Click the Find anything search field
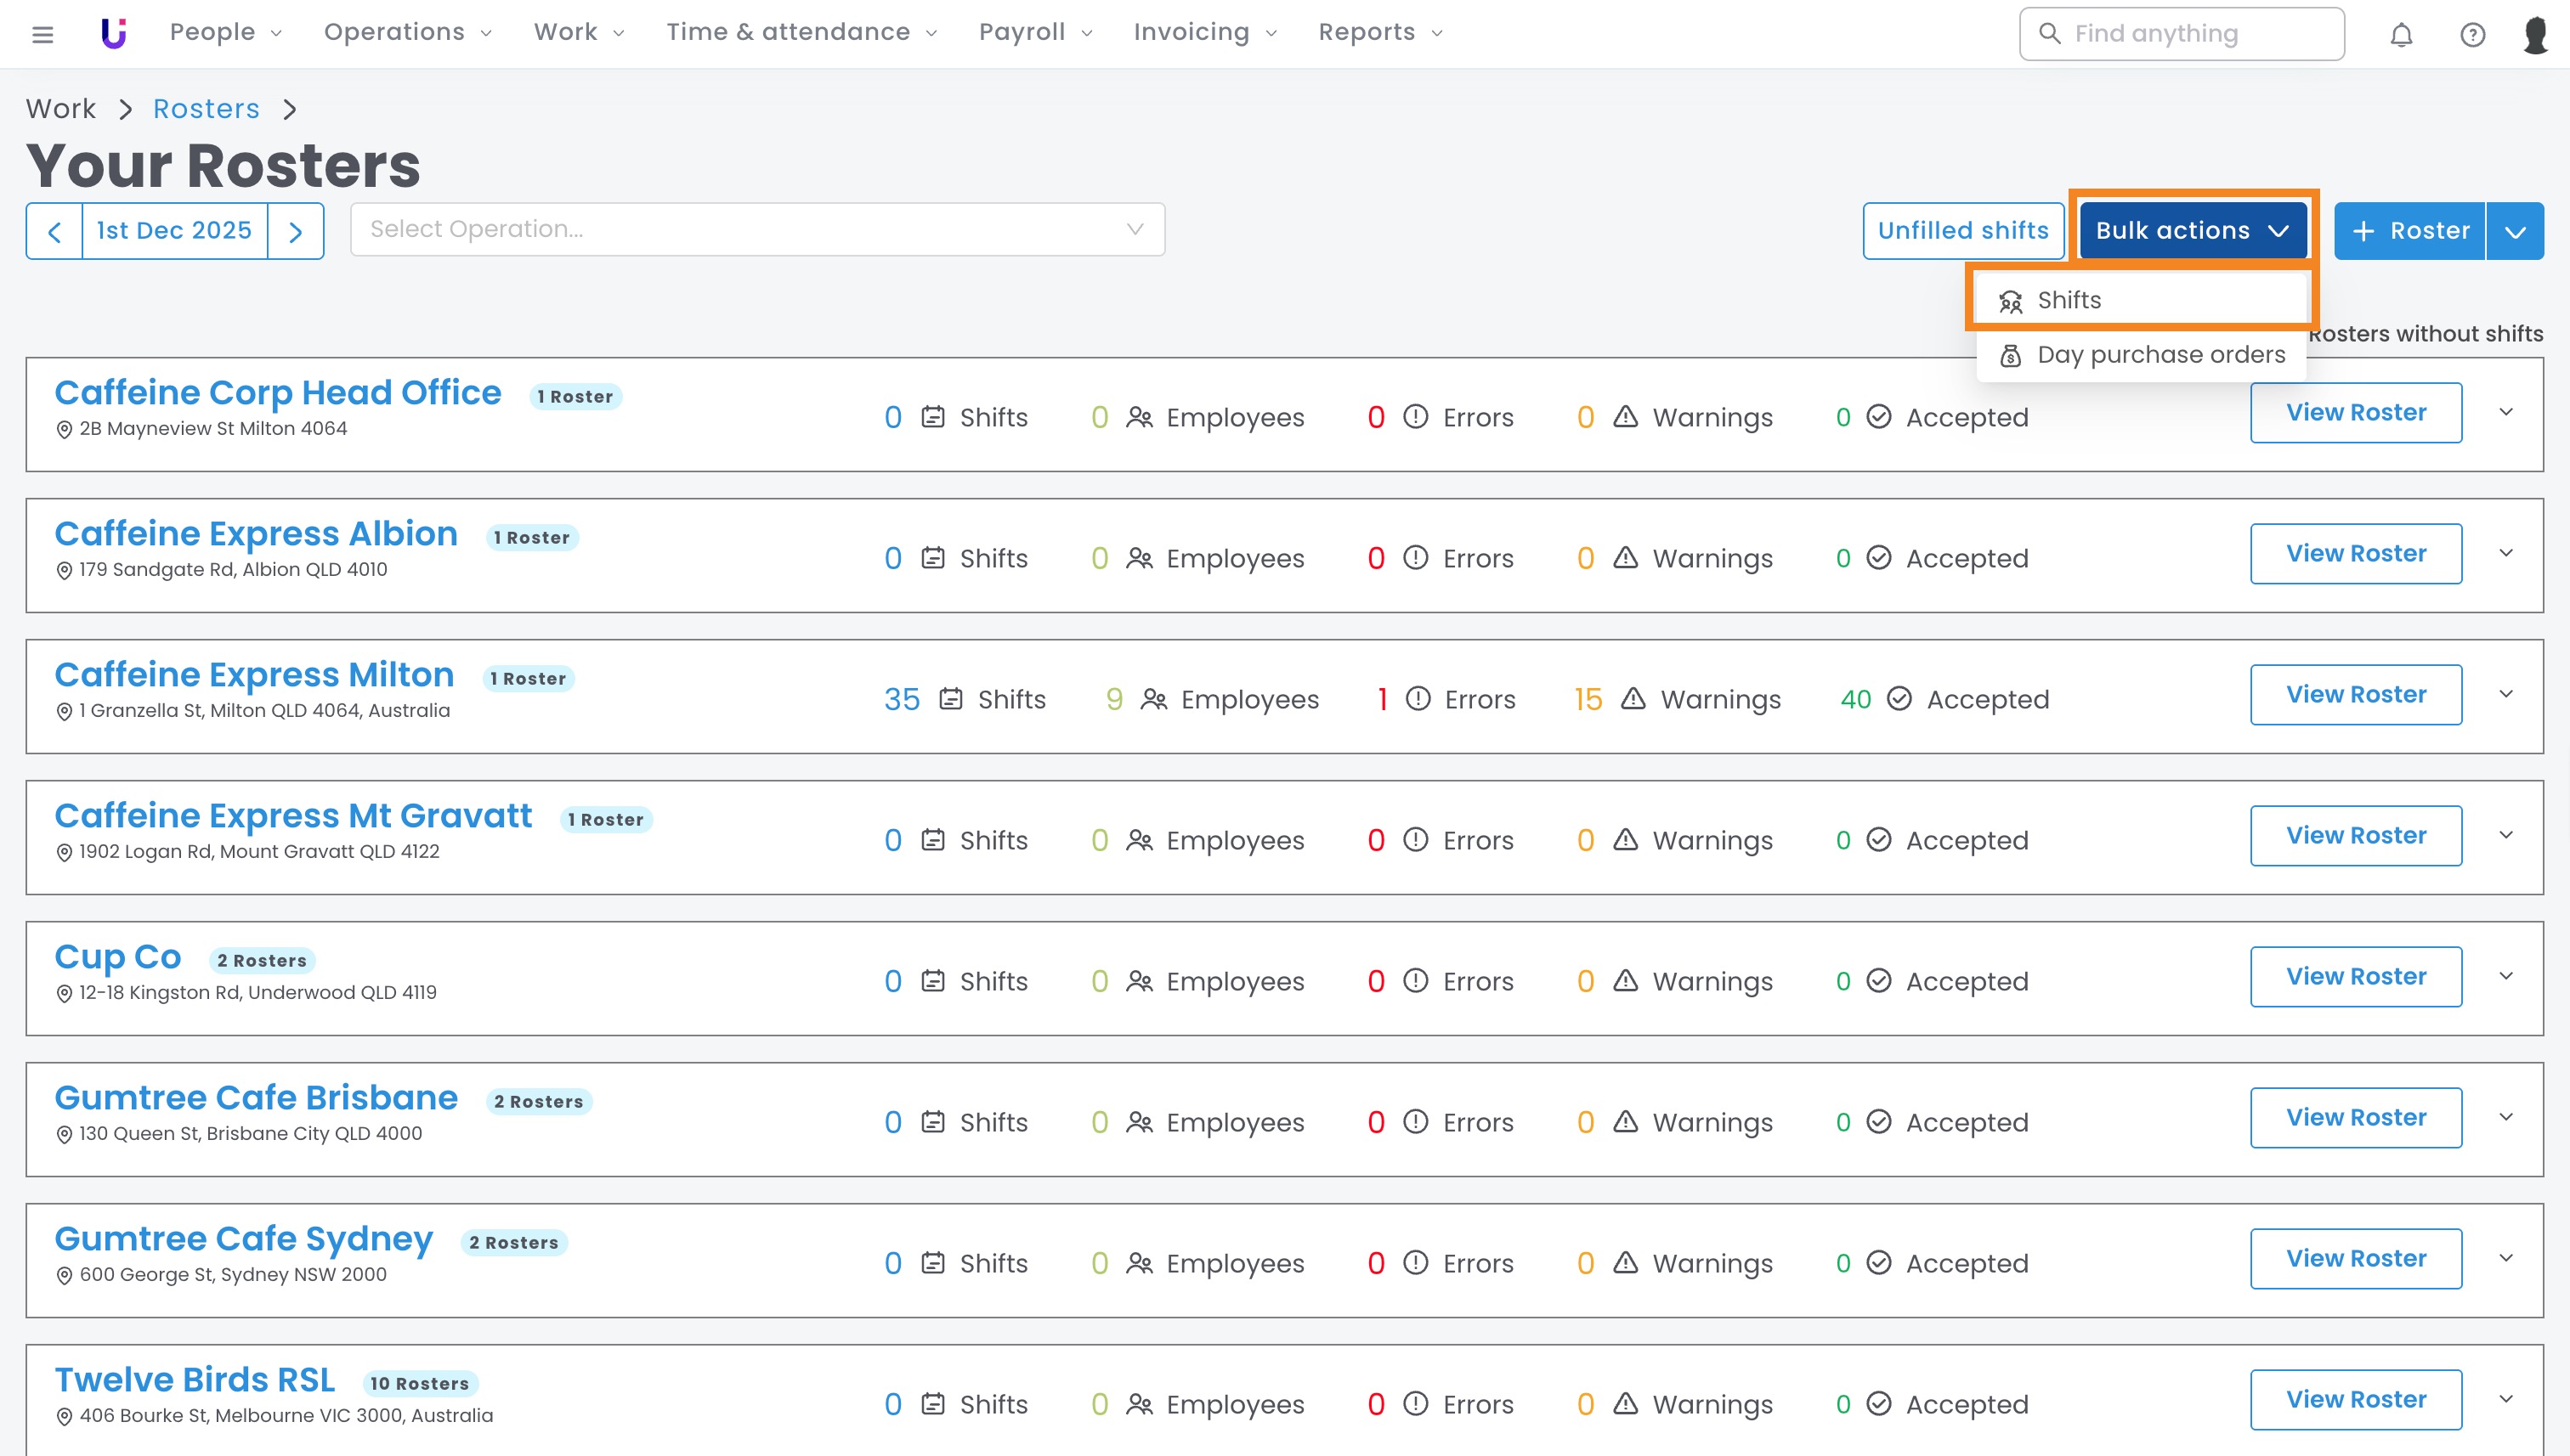The height and width of the screenshot is (1456, 2570). pos(2182,34)
